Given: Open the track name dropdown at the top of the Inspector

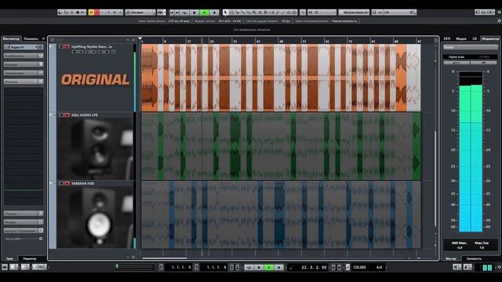Looking at the screenshot, I should [23, 47].
